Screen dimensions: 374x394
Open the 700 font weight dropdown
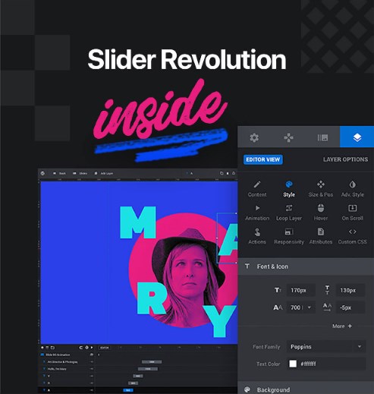[x=300, y=307]
